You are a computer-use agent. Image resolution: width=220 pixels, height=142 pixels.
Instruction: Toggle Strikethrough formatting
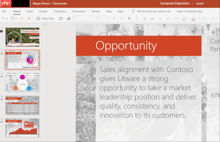(x=152, y=19)
